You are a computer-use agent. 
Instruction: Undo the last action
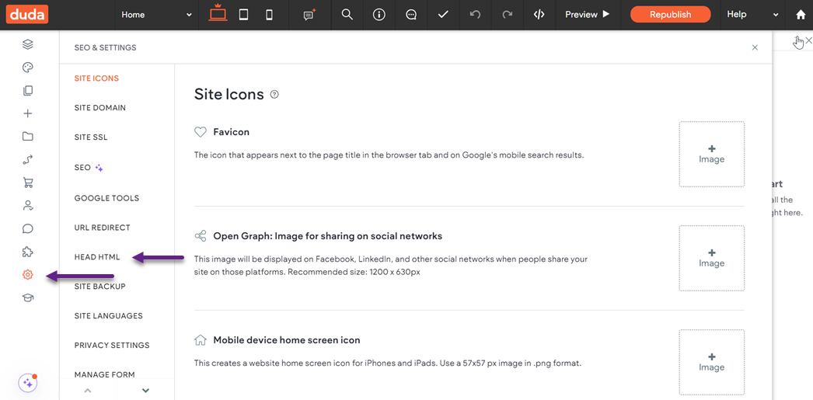click(475, 15)
